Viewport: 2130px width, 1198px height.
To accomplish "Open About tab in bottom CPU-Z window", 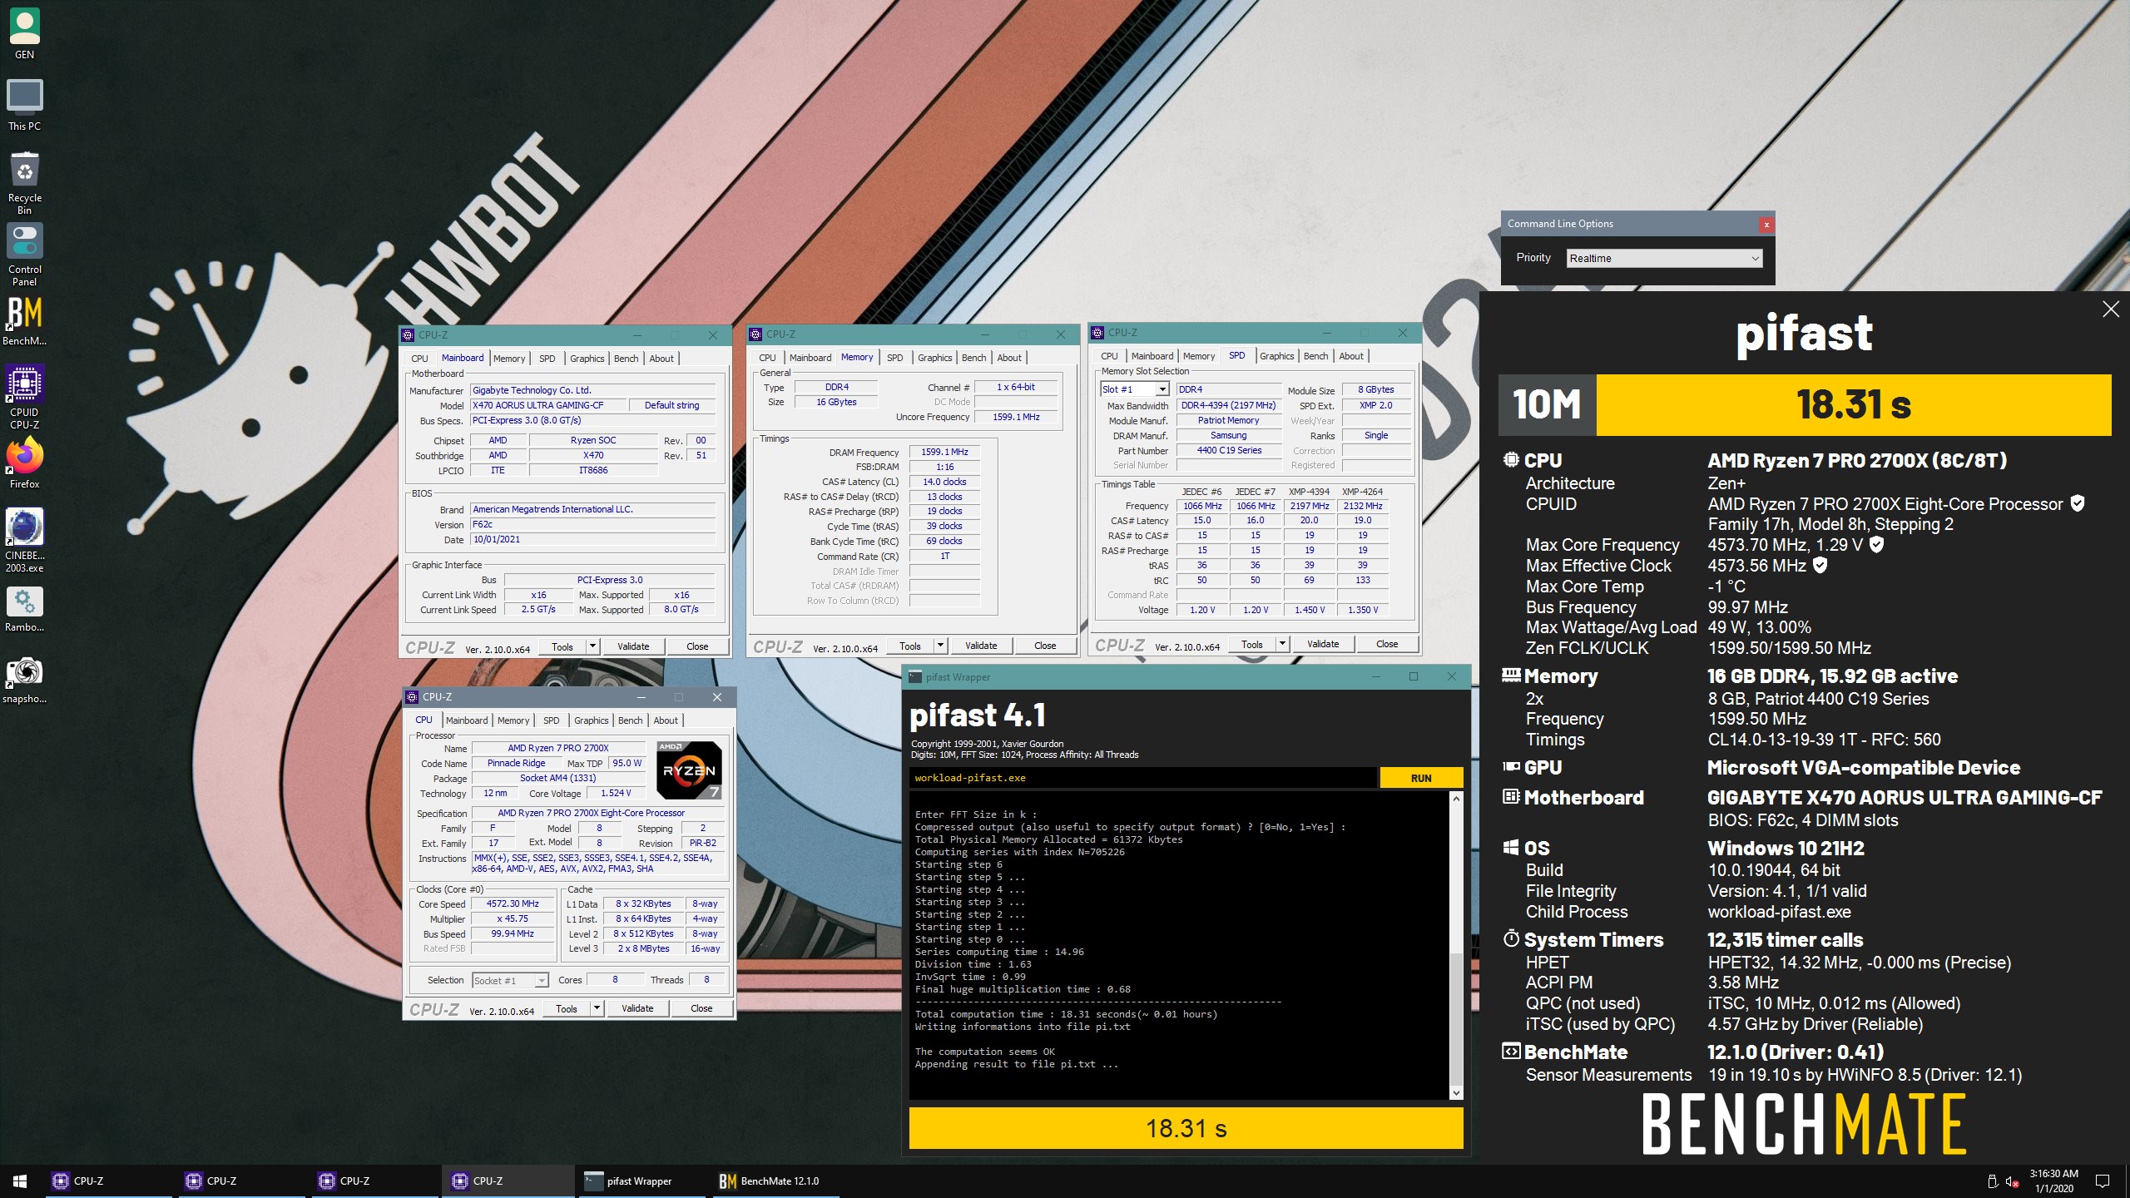I will pos(666,720).
